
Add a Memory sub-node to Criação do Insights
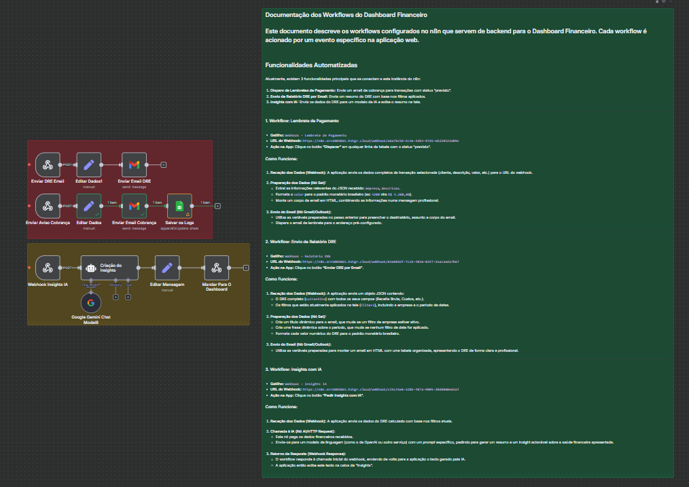116,297
